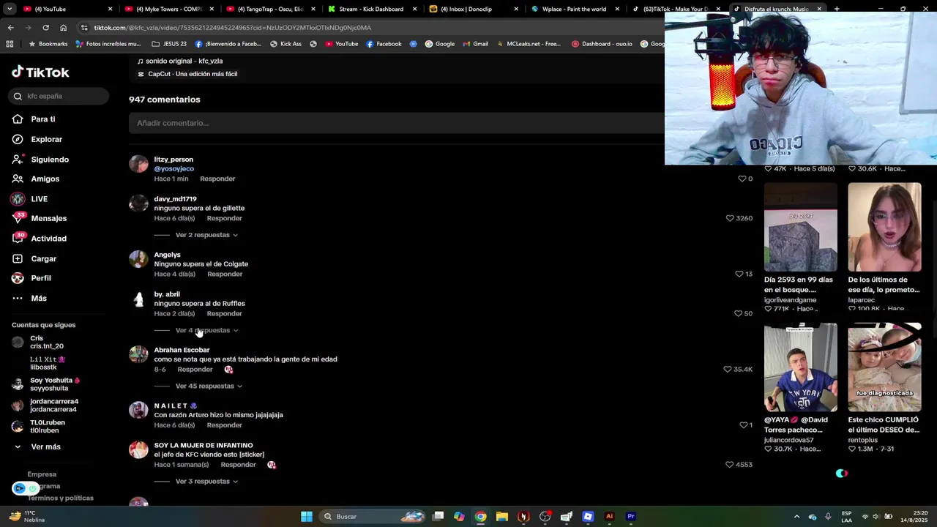The image size is (937, 527).
Task: Expand Ver 2 respuestas under davy_md1719
Action: pos(206,235)
